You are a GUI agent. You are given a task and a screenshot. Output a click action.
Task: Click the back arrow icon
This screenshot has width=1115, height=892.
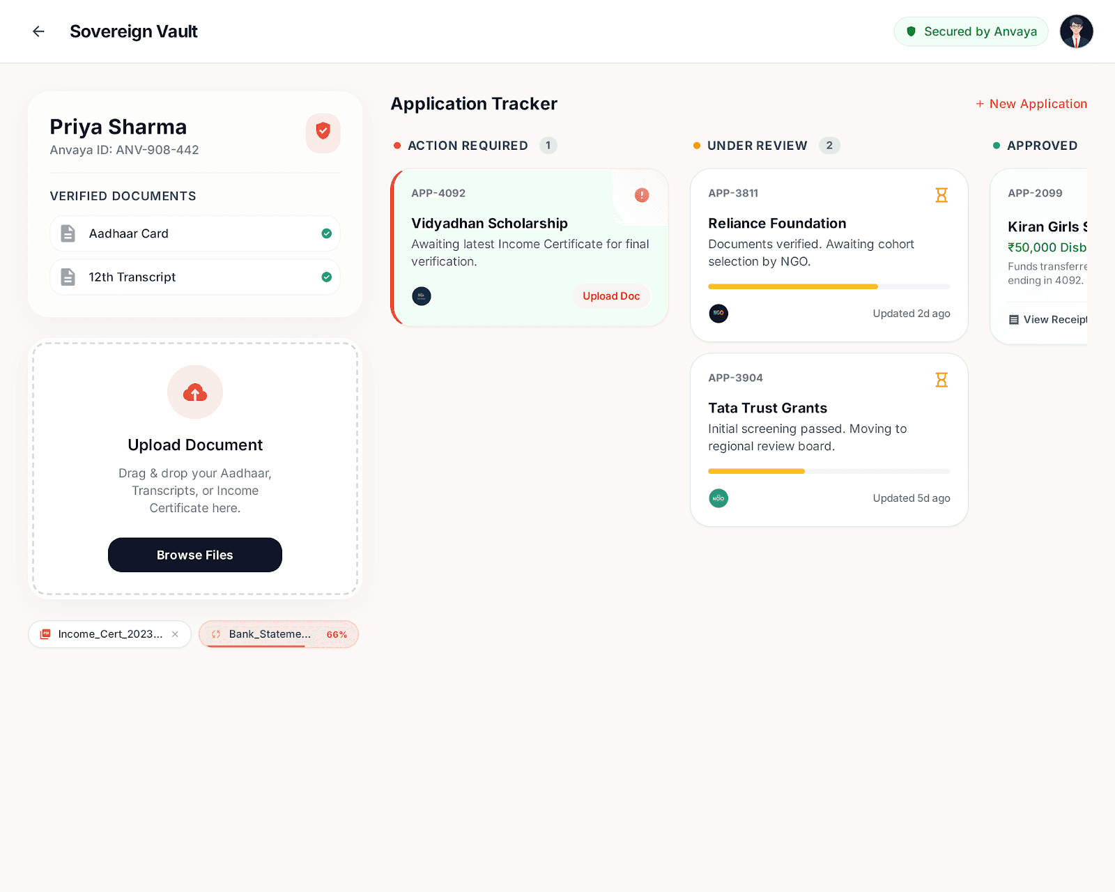(38, 31)
